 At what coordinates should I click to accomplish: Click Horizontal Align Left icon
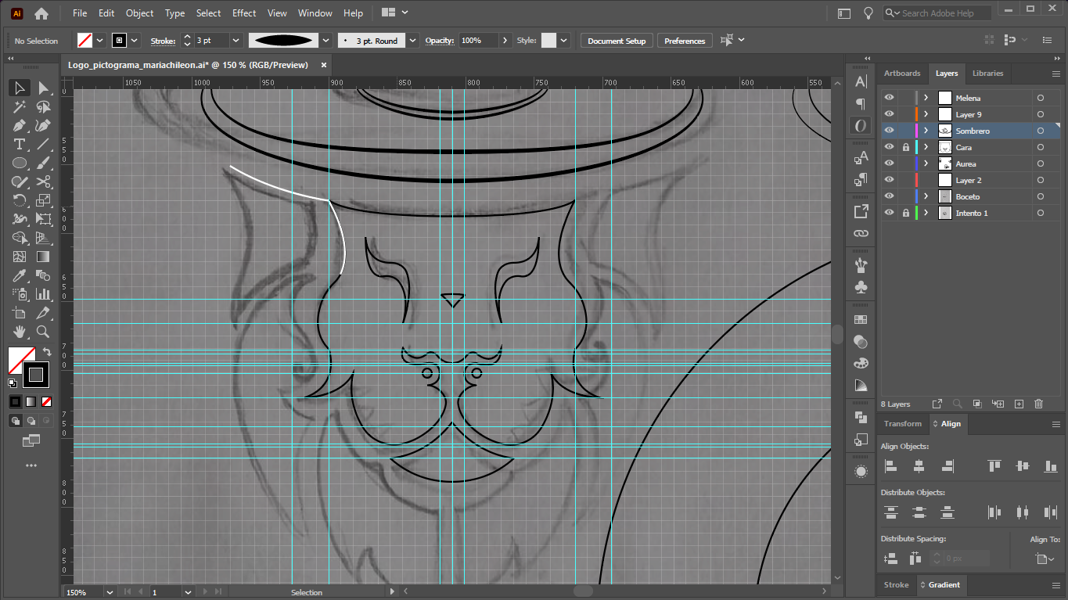(890, 466)
